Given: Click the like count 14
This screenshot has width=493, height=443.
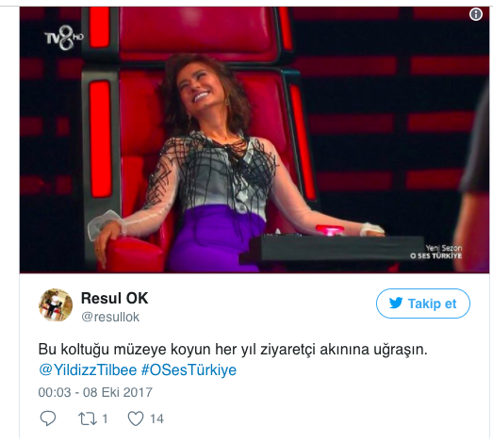Looking at the screenshot, I should click(156, 418).
